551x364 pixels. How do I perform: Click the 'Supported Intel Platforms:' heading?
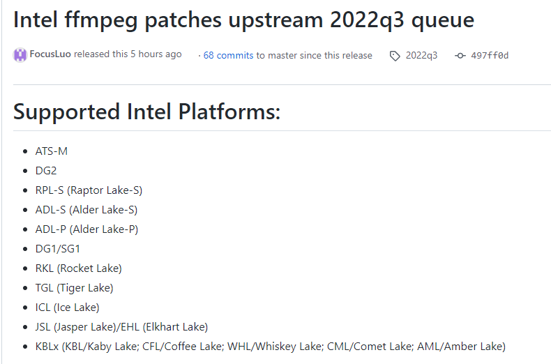point(147,112)
